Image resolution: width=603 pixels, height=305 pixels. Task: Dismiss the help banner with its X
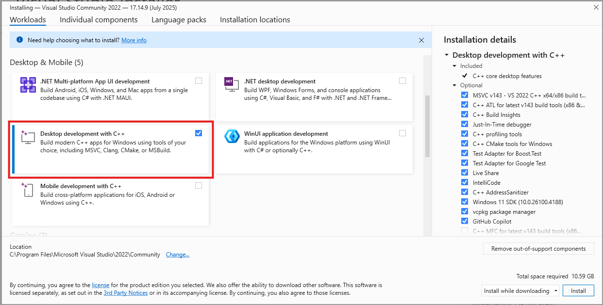[421, 40]
